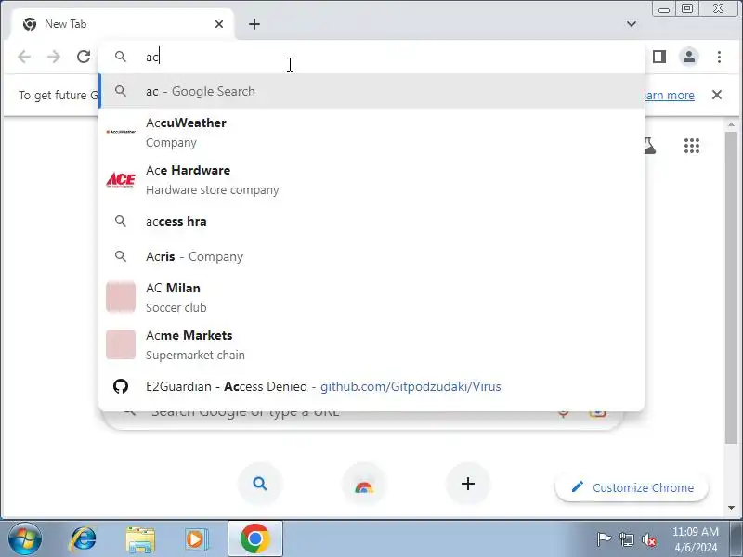Open the Search Labs flask icon
The width and height of the screenshot is (743, 557).
650,146
